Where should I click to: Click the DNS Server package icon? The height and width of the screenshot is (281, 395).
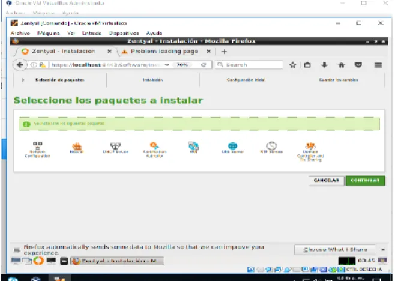pyautogui.click(x=232, y=146)
